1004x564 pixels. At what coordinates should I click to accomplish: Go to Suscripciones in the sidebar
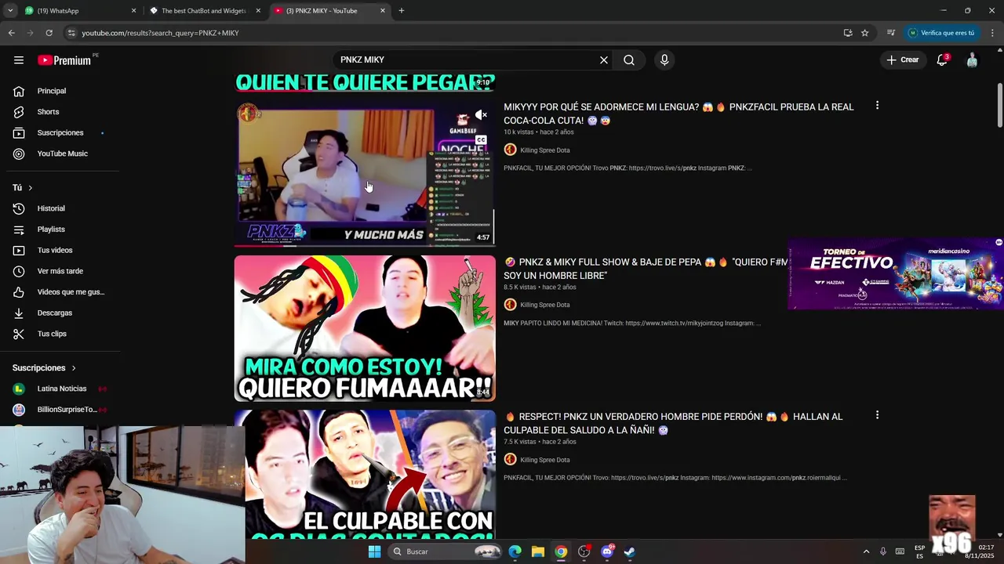[60, 132]
